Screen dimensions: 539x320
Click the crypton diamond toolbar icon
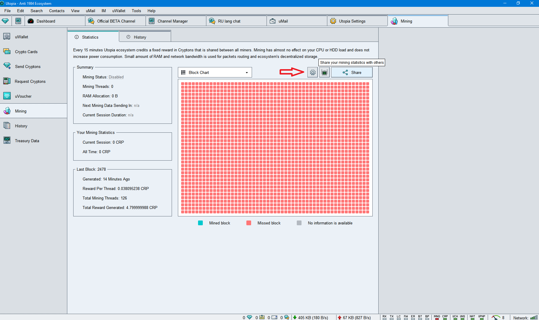[5, 21]
